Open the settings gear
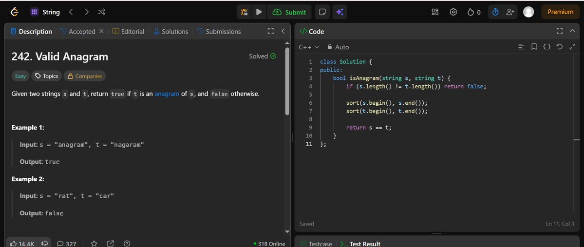Image resolution: width=584 pixels, height=247 pixels. coord(453,12)
